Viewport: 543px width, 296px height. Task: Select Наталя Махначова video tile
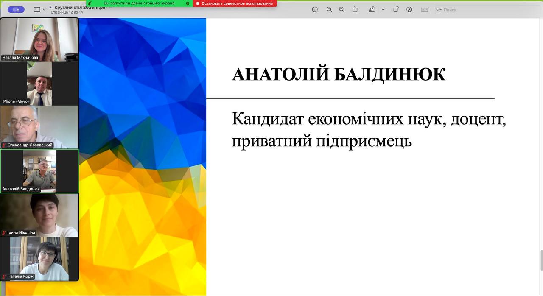tap(39, 39)
